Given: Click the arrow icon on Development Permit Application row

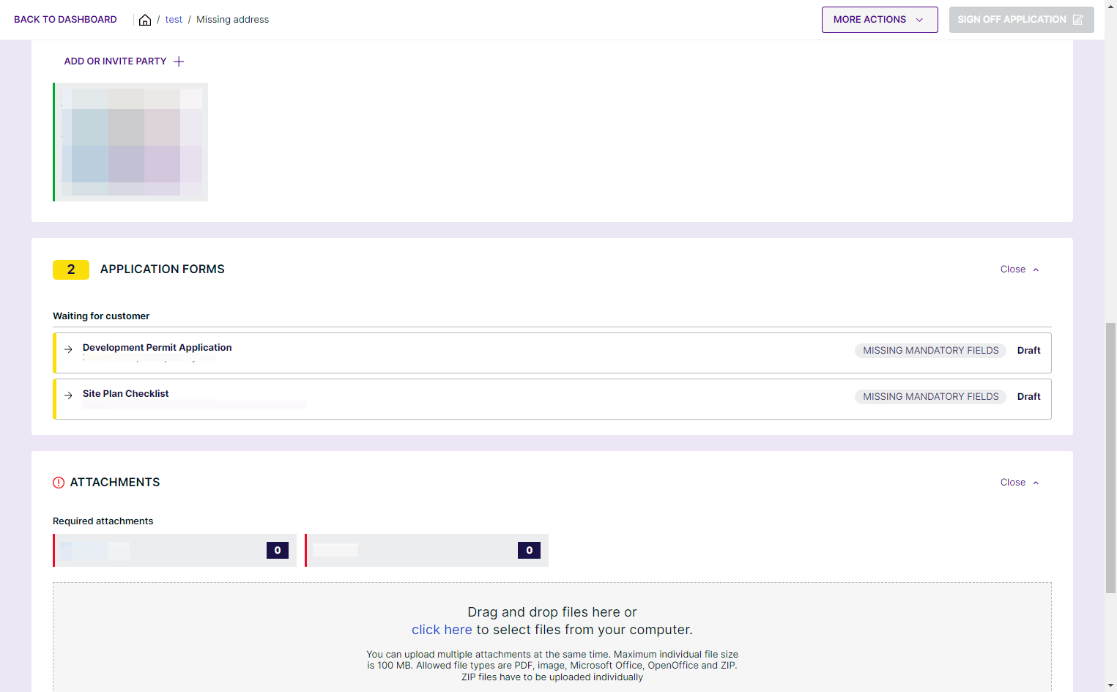Looking at the screenshot, I should (68, 349).
